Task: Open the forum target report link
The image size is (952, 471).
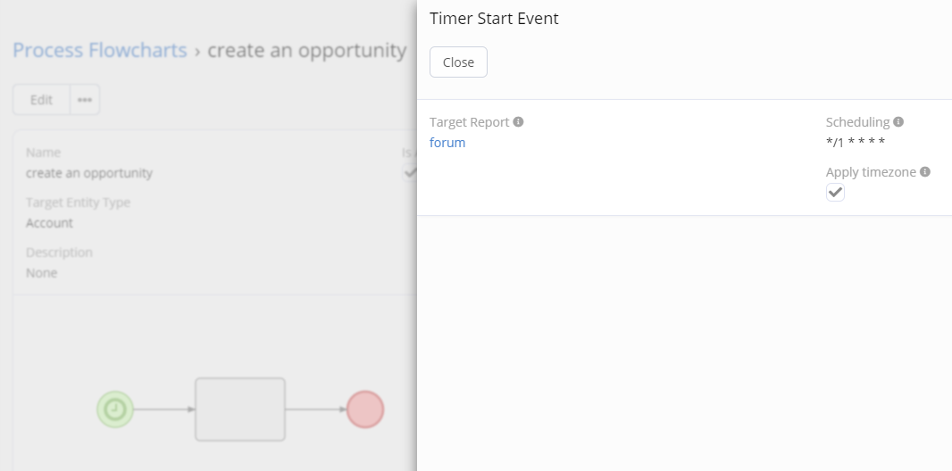Action: 447,143
